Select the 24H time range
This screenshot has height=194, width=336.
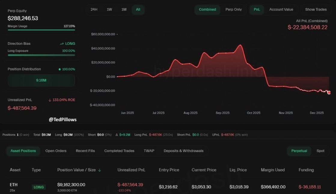click(x=94, y=9)
